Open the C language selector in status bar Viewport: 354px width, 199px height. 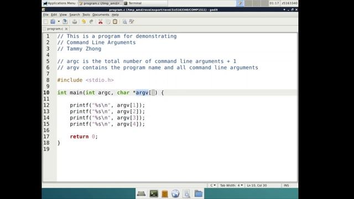pos(213,185)
